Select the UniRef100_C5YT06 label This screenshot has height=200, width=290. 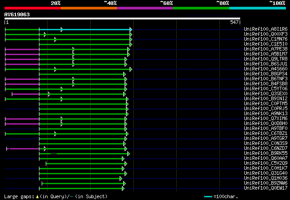[x=266, y=89]
